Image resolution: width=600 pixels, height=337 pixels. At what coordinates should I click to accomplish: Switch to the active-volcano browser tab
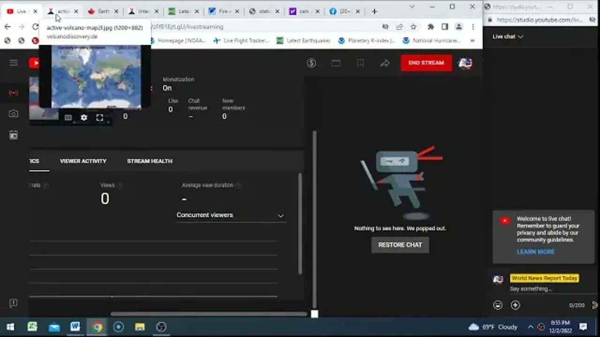point(64,11)
